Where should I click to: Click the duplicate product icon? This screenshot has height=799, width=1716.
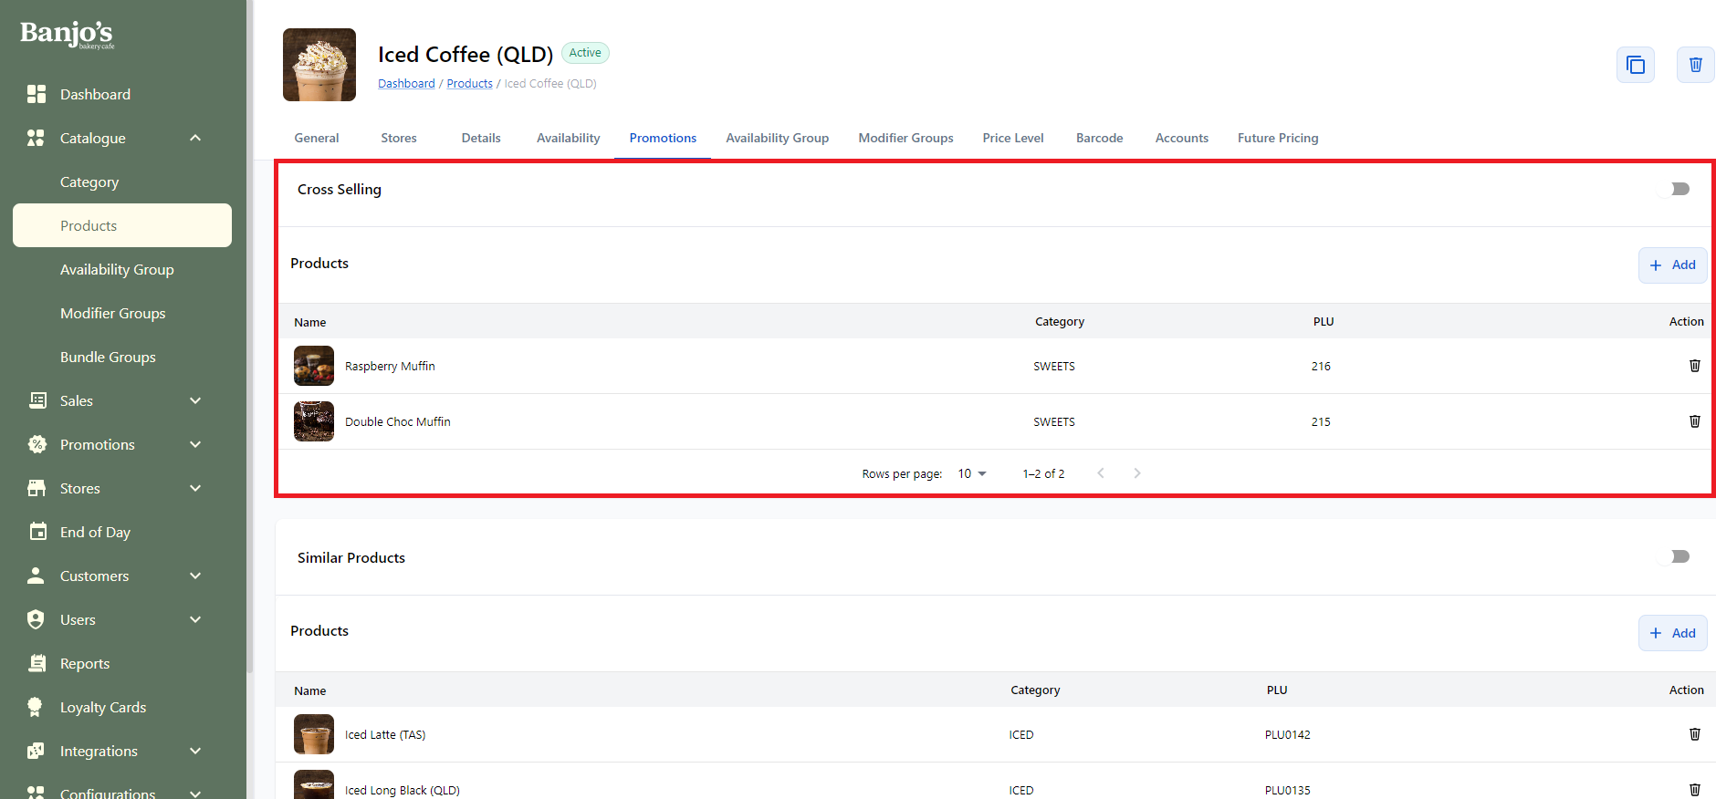point(1635,65)
